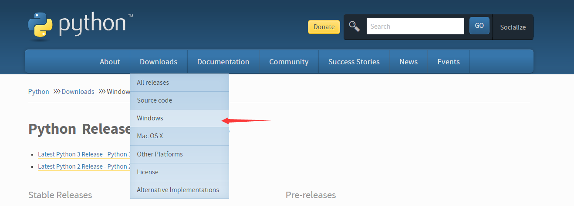
Task: Select Other Platforms in dropdown
Action: (179, 154)
